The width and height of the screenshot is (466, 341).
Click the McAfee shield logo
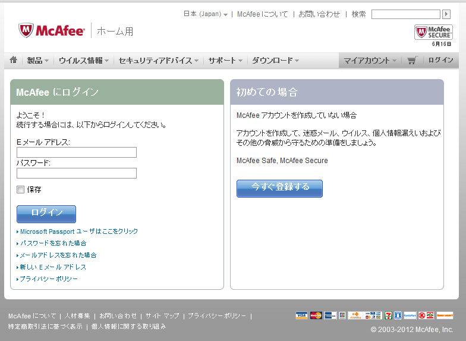coord(26,30)
